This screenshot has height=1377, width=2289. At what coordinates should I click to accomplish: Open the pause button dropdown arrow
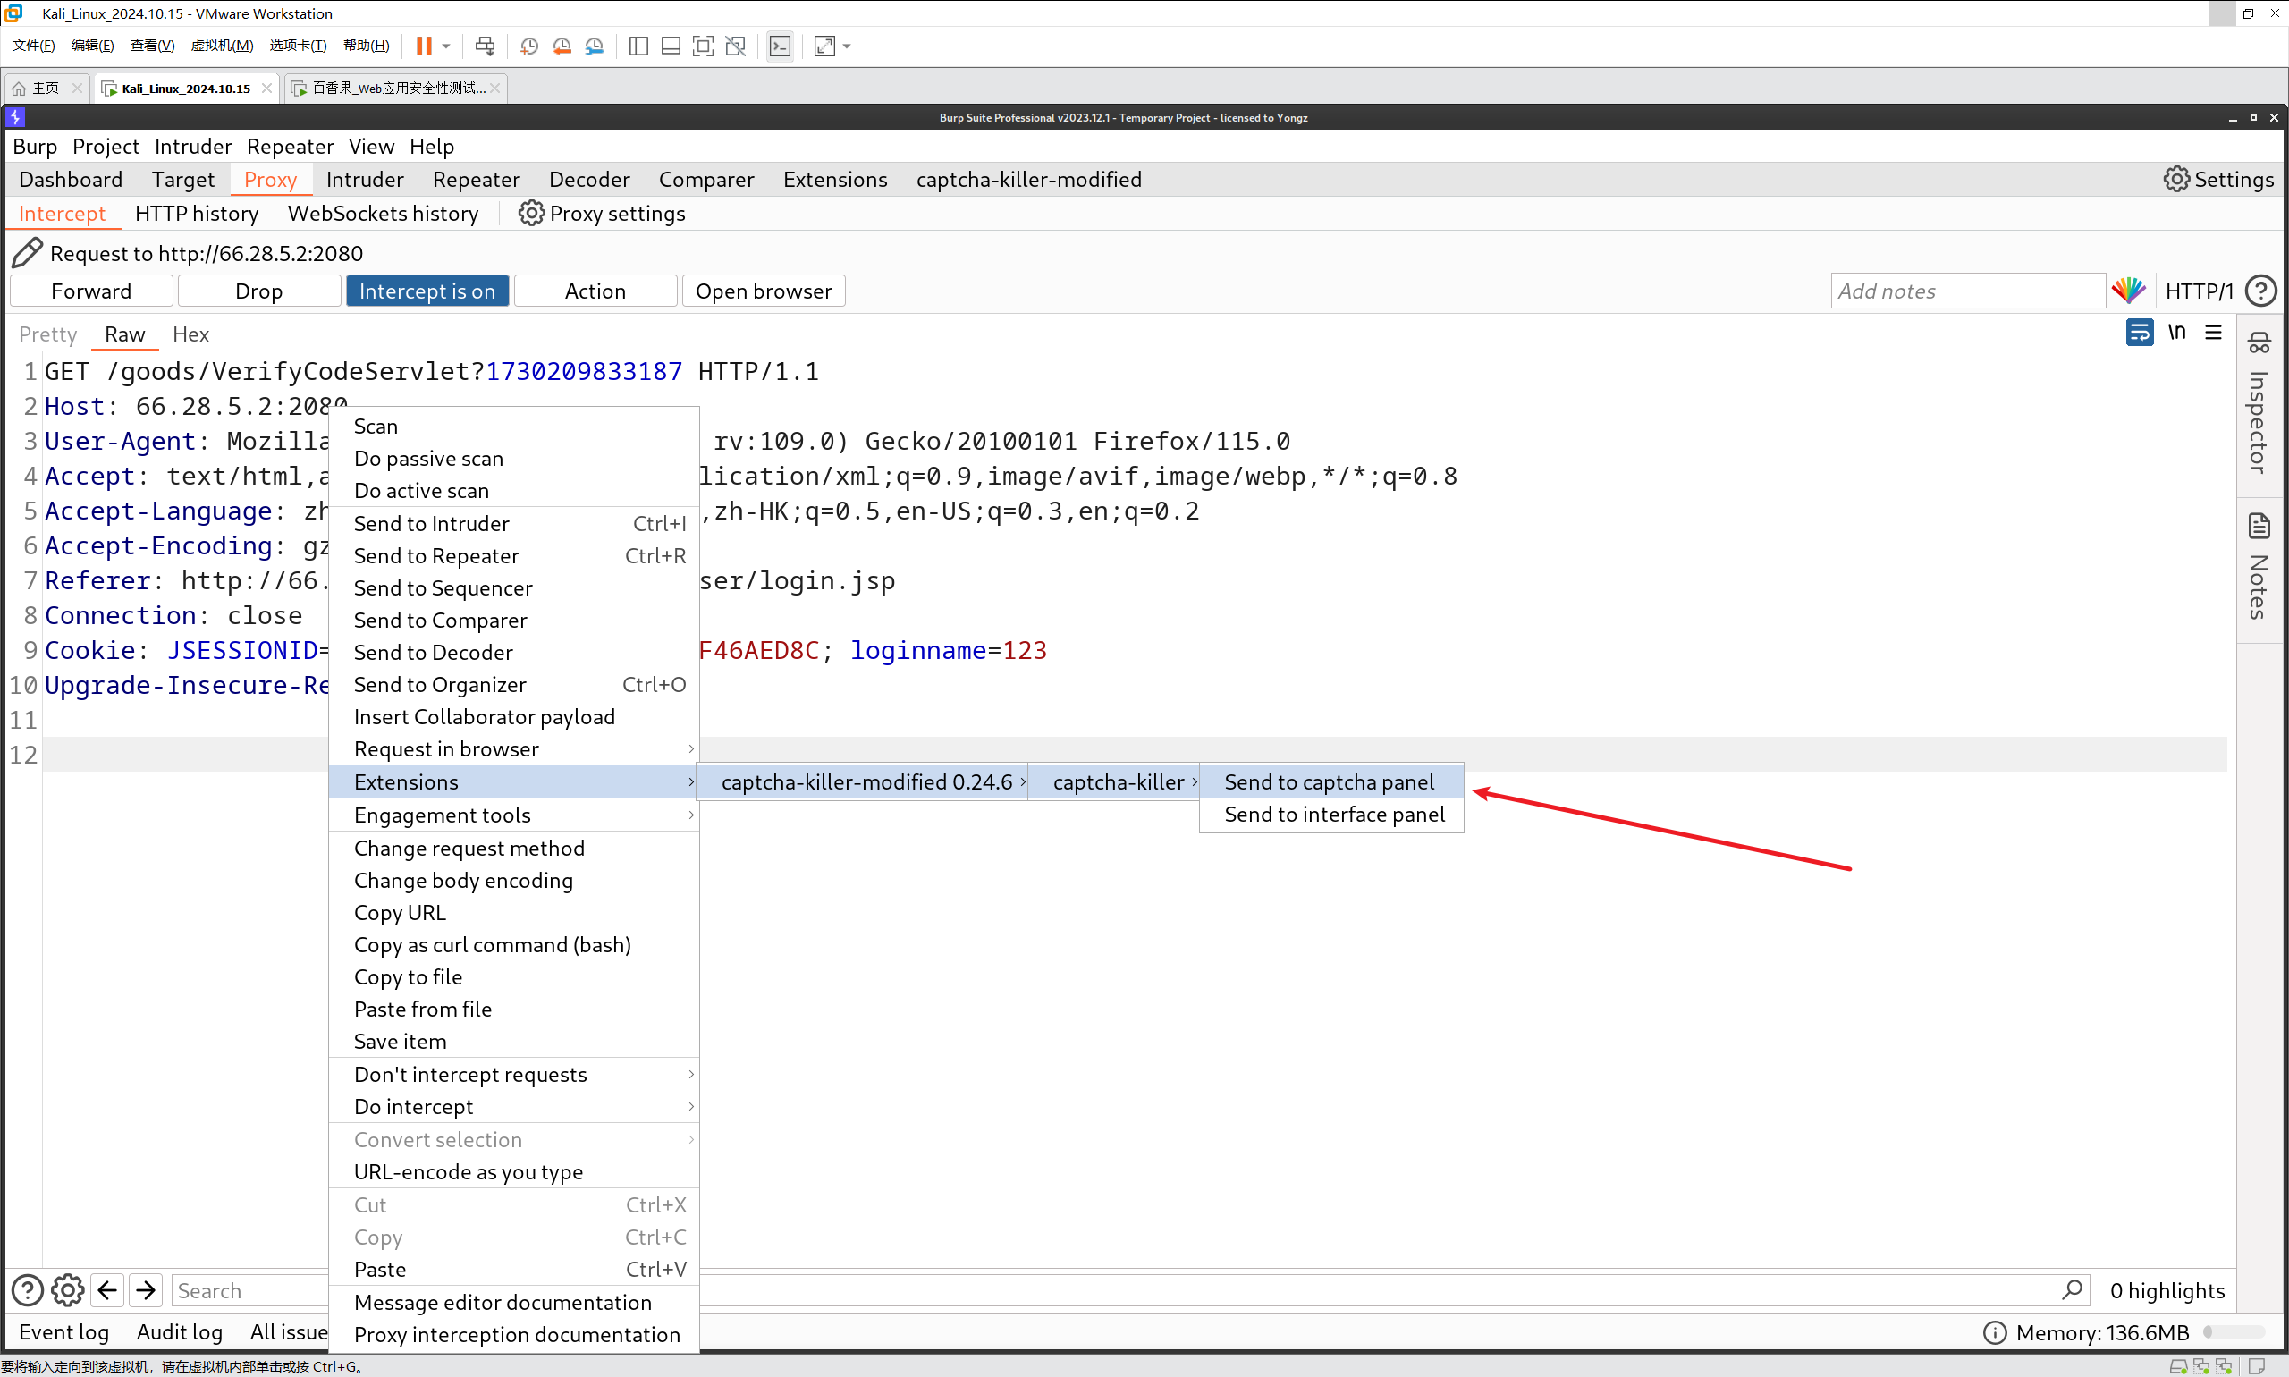coord(446,46)
